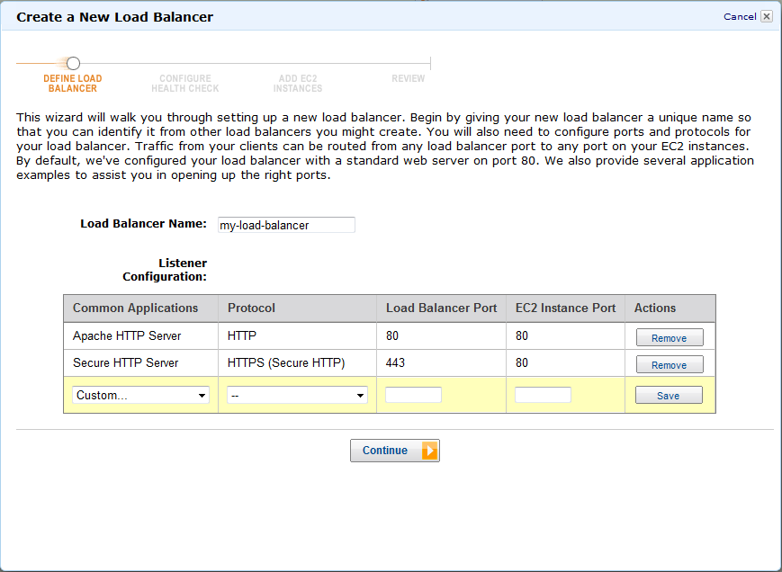Remove the Secure HTTP Server listener
The height and width of the screenshot is (572, 782).
pos(669,364)
